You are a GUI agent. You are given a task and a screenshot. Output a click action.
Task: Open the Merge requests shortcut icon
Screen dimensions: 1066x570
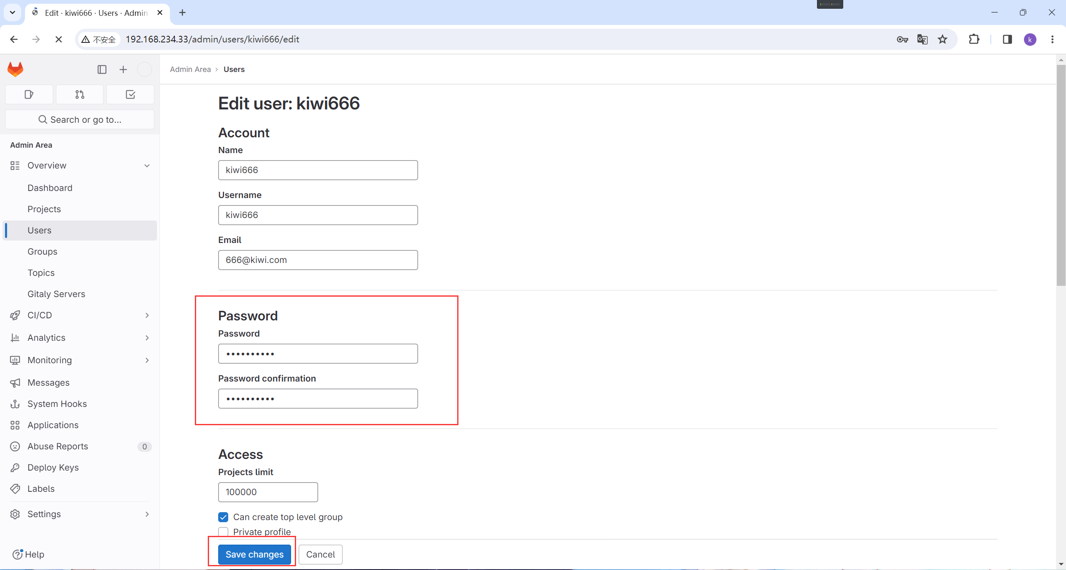[80, 94]
